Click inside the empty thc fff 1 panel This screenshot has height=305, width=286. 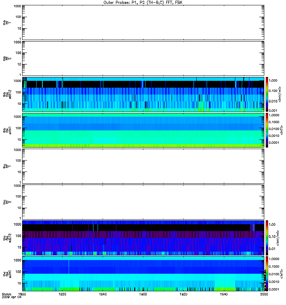(x=143, y=166)
